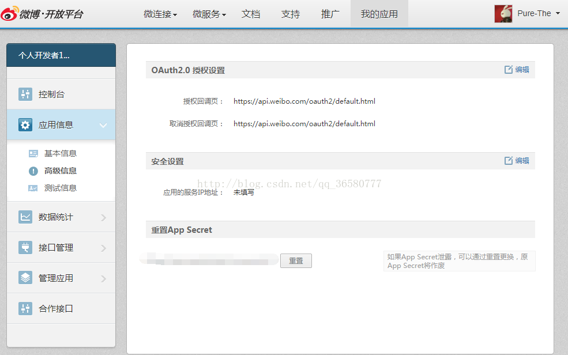Click the Pure-The username text

pos(534,13)
